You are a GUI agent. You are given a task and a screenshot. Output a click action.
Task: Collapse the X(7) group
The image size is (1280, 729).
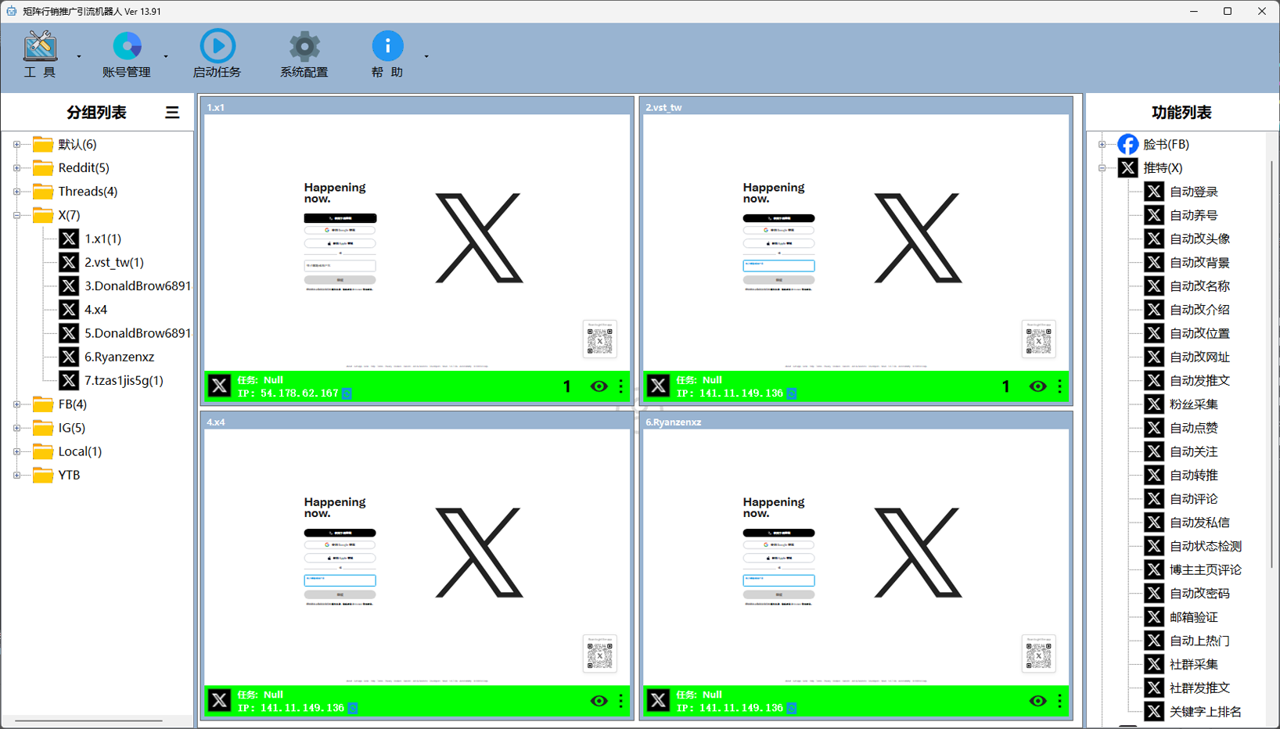pos(16,215)
